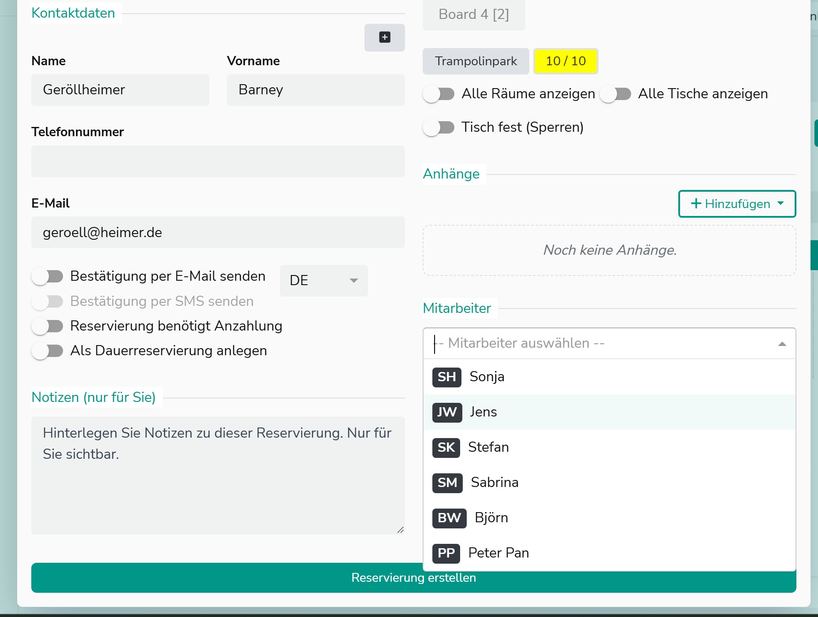Click the BW avatar badge for Björn
Image resolution: width=818 pixels, height=617 pixels.
pyautogui.click(x=449, y=518)
